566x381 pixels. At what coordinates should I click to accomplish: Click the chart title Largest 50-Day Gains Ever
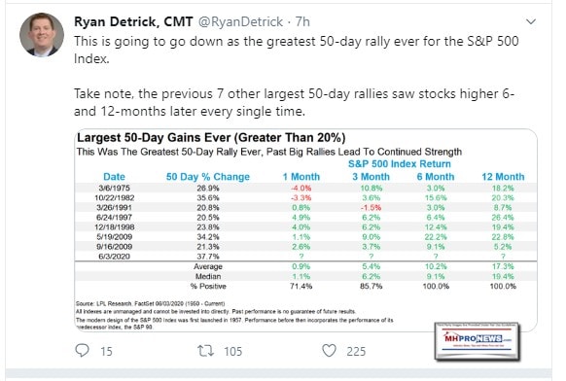point(211,138)
